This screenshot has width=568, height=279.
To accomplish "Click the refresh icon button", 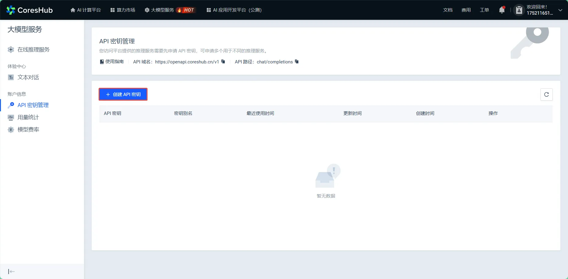I will [x=546, y=95].
